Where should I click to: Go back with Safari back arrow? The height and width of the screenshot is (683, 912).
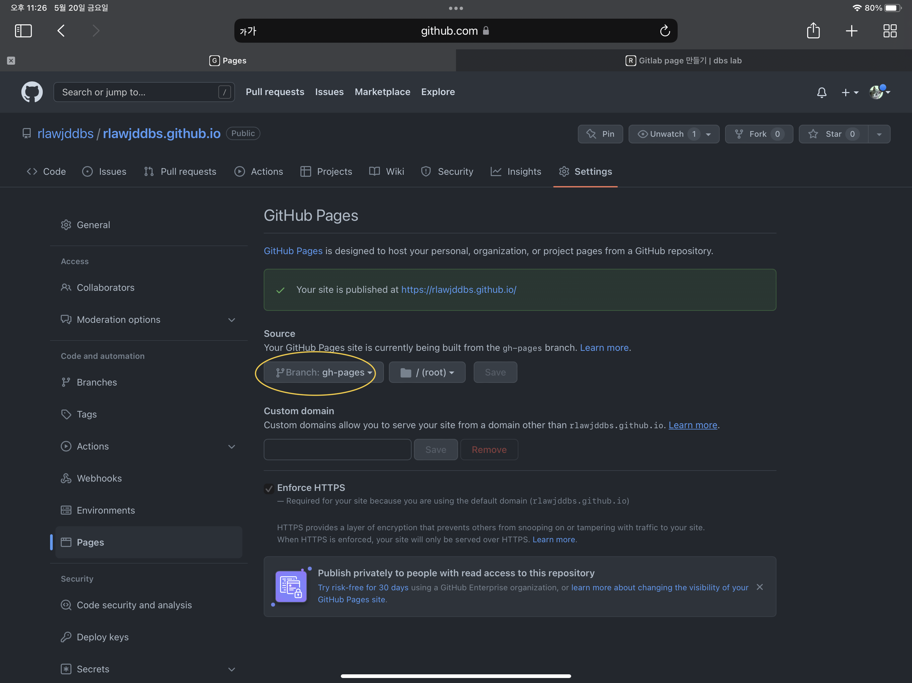(x=61, y=30)
